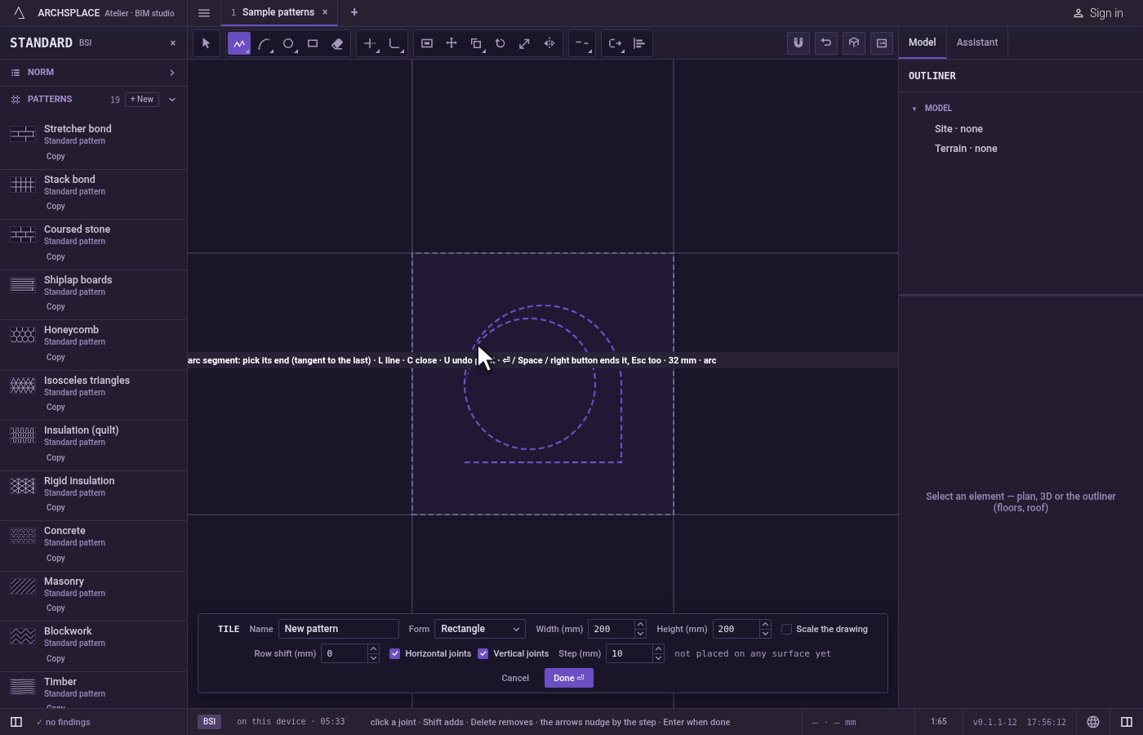
Task: Click the move (four-arrow) tool
Action: [451, 44]
